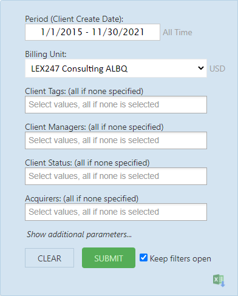The width and height of the screenshot is (238, 296).
Task: Click the 'Billing Unit:' label
Action: pos(46,54)
